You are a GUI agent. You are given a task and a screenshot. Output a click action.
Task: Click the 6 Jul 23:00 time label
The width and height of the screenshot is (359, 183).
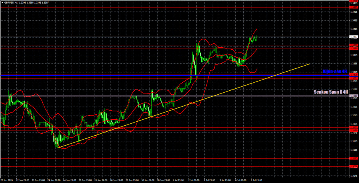point(256,180)
